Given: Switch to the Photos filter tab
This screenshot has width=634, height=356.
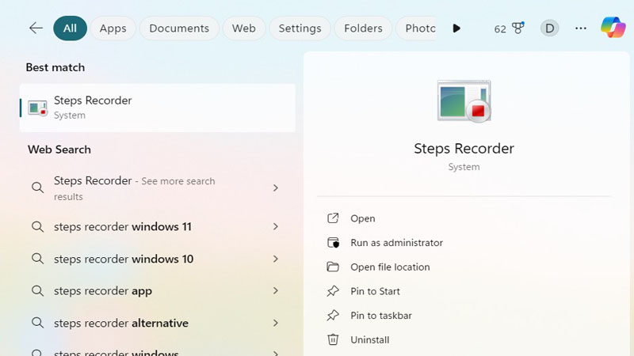Looking at the screenshot, I should pos(417,28).
